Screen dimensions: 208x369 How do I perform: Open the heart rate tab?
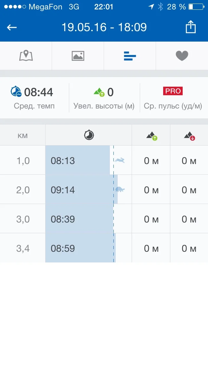click(x=182, y=56)
